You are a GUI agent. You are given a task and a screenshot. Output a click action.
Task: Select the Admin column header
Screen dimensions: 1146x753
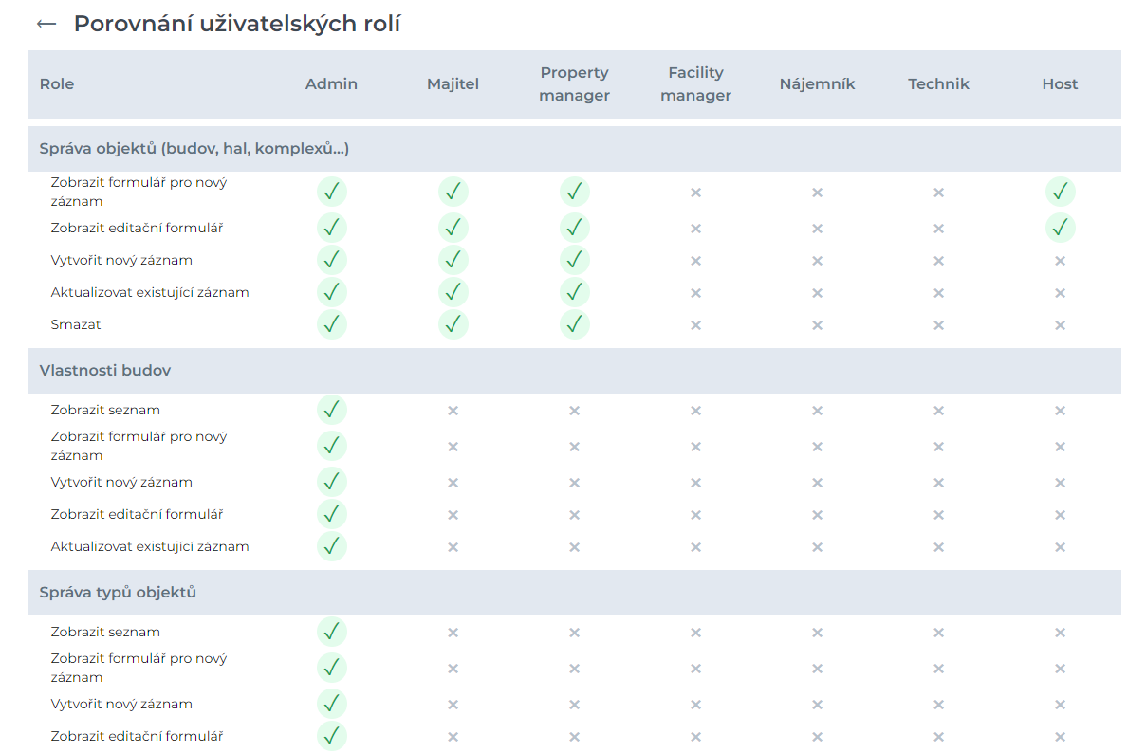(x=331, y=83)
